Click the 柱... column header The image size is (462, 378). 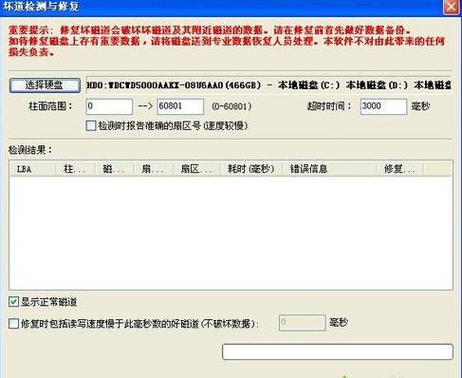[x=75, y=169]
